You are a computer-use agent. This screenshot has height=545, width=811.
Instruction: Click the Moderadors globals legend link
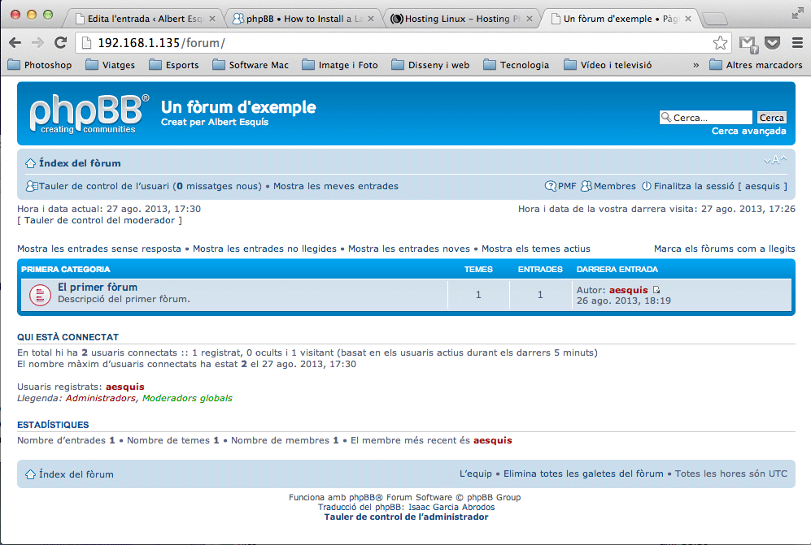point(187,398)
